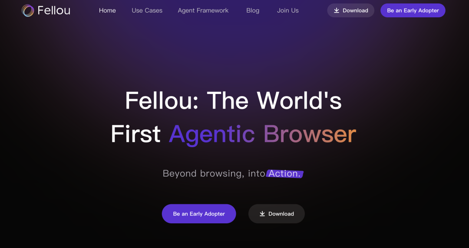Open the Use Cases nav item
This screenshot has width=469, height=248.
point(147,10)
